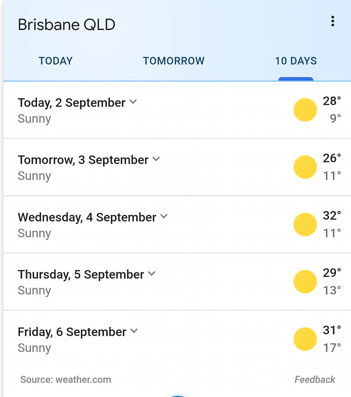Click the sun icon for Wednesday, 4 September
The image size is (351, 397).
point(305,224)
